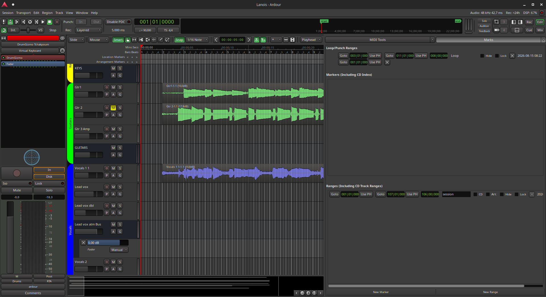546x297 pixels.
Task: Toggle the editor bottom panel layout icon
Action: coord(517,30)
